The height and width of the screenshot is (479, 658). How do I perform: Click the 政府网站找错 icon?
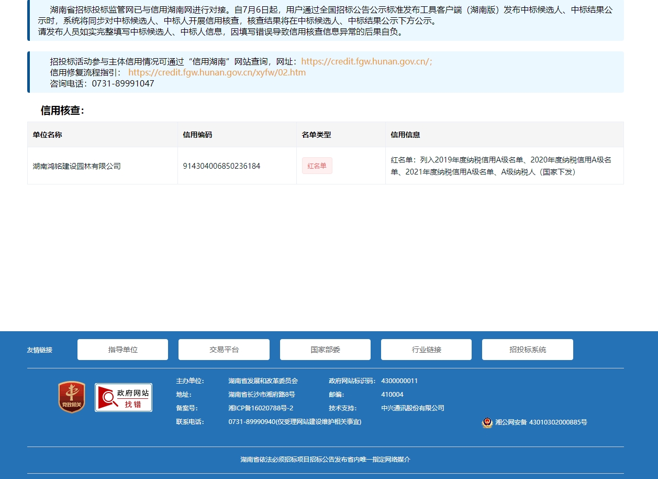[x=124, y=397]
